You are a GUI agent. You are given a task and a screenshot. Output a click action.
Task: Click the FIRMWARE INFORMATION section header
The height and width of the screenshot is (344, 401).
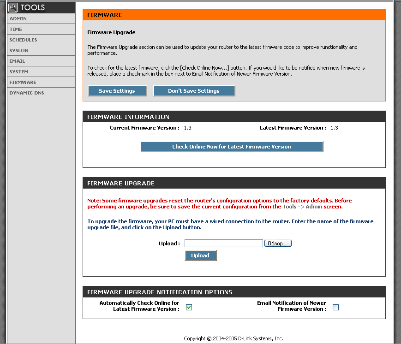click(x=234, y=117)
